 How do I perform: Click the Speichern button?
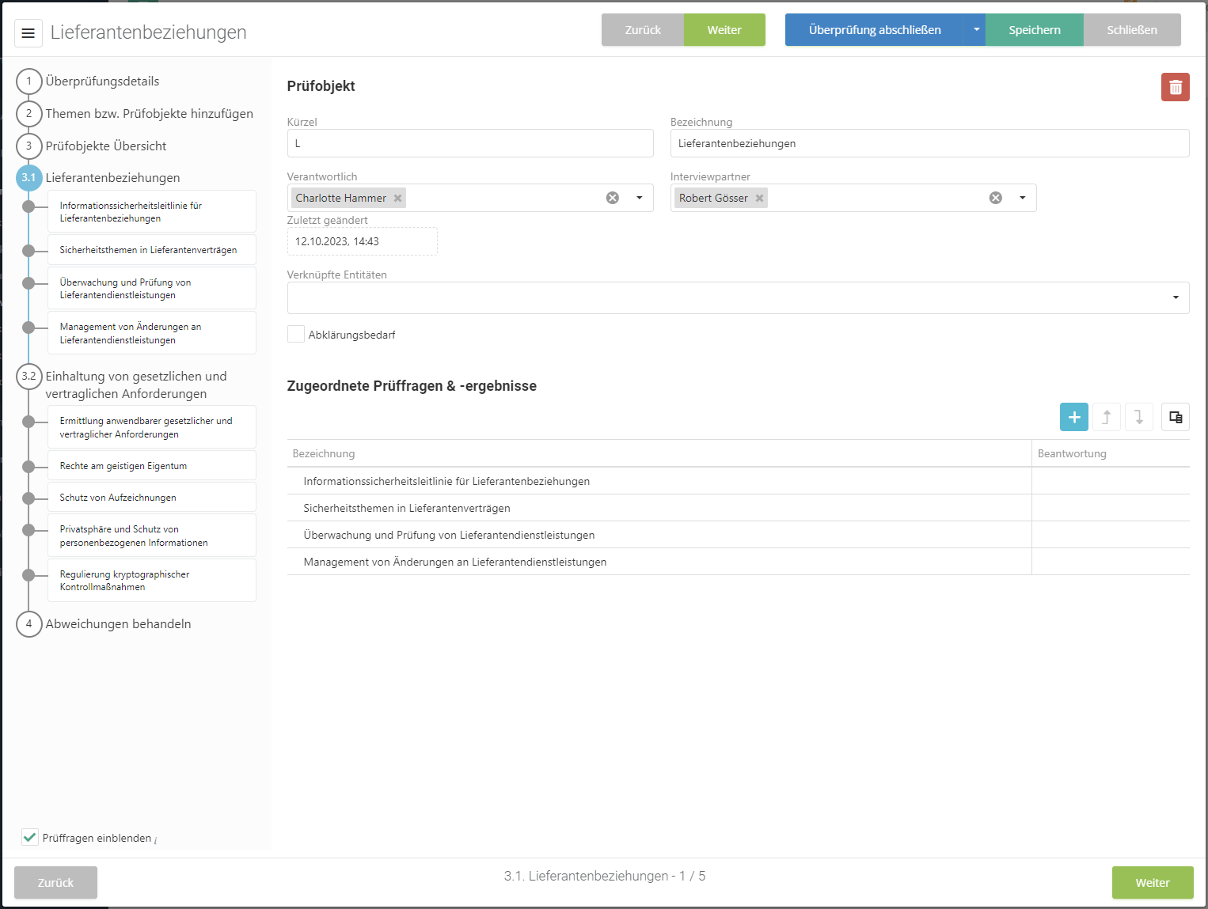pyautogui.click(x=1034, y=30)
